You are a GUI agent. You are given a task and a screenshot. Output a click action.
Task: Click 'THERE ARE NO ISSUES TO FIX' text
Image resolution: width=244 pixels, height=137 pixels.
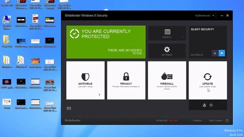(x=125, y=52)
